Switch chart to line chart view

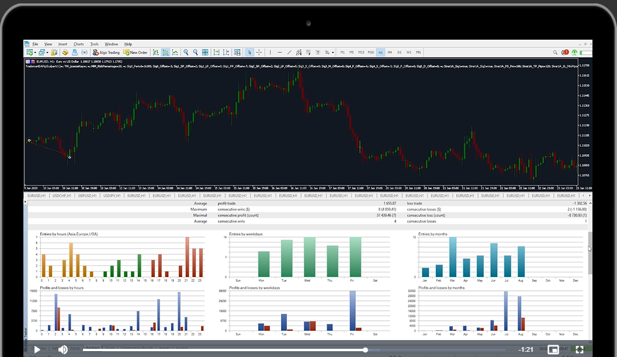point(175,52)
